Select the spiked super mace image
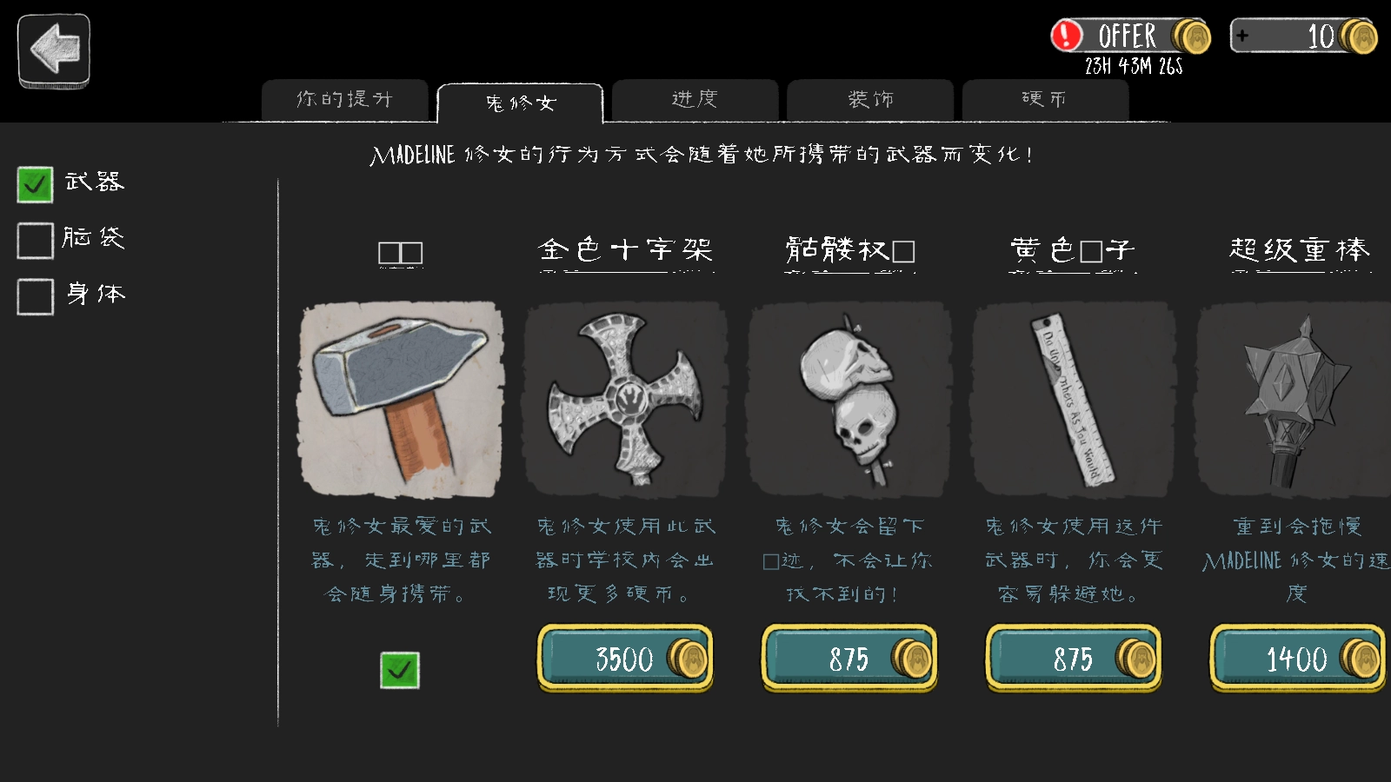Viewport: 1391px width, 782px height. 1295,399
